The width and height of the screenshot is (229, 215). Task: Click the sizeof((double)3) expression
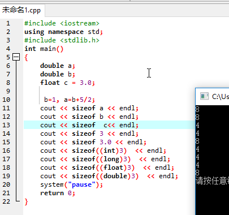105,176
